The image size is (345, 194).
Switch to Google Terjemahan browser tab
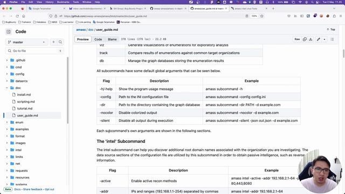pyautogui.click(x=47, y=9)
